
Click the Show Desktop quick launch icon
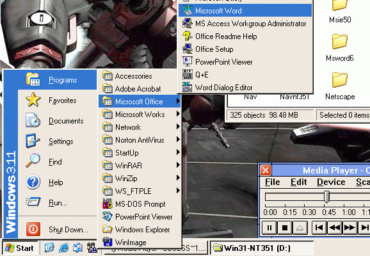pos(49,248)
